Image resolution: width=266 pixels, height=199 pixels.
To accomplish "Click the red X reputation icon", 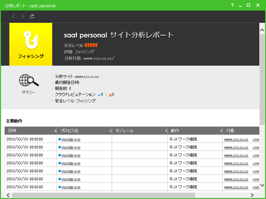I will point(110,95).
